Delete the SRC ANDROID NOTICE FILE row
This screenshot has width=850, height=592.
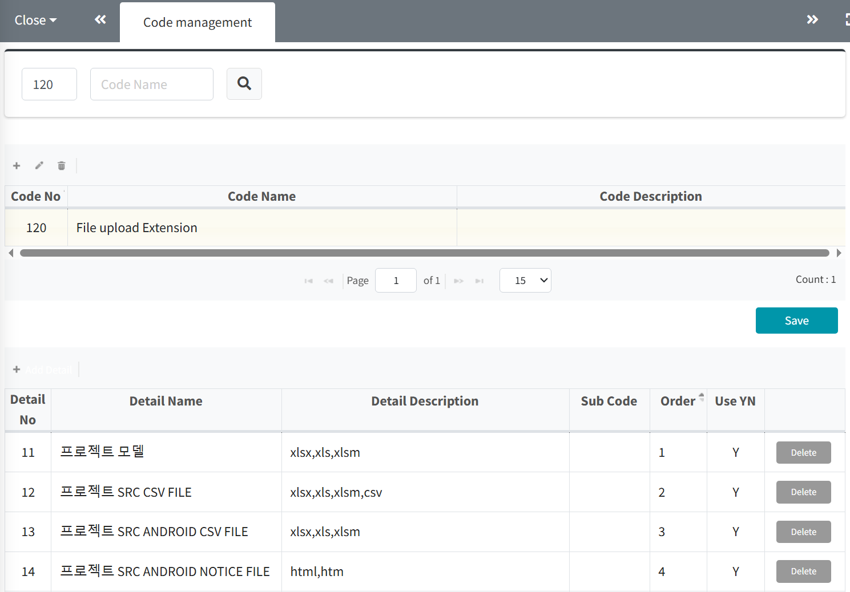[x=803, y=571]
